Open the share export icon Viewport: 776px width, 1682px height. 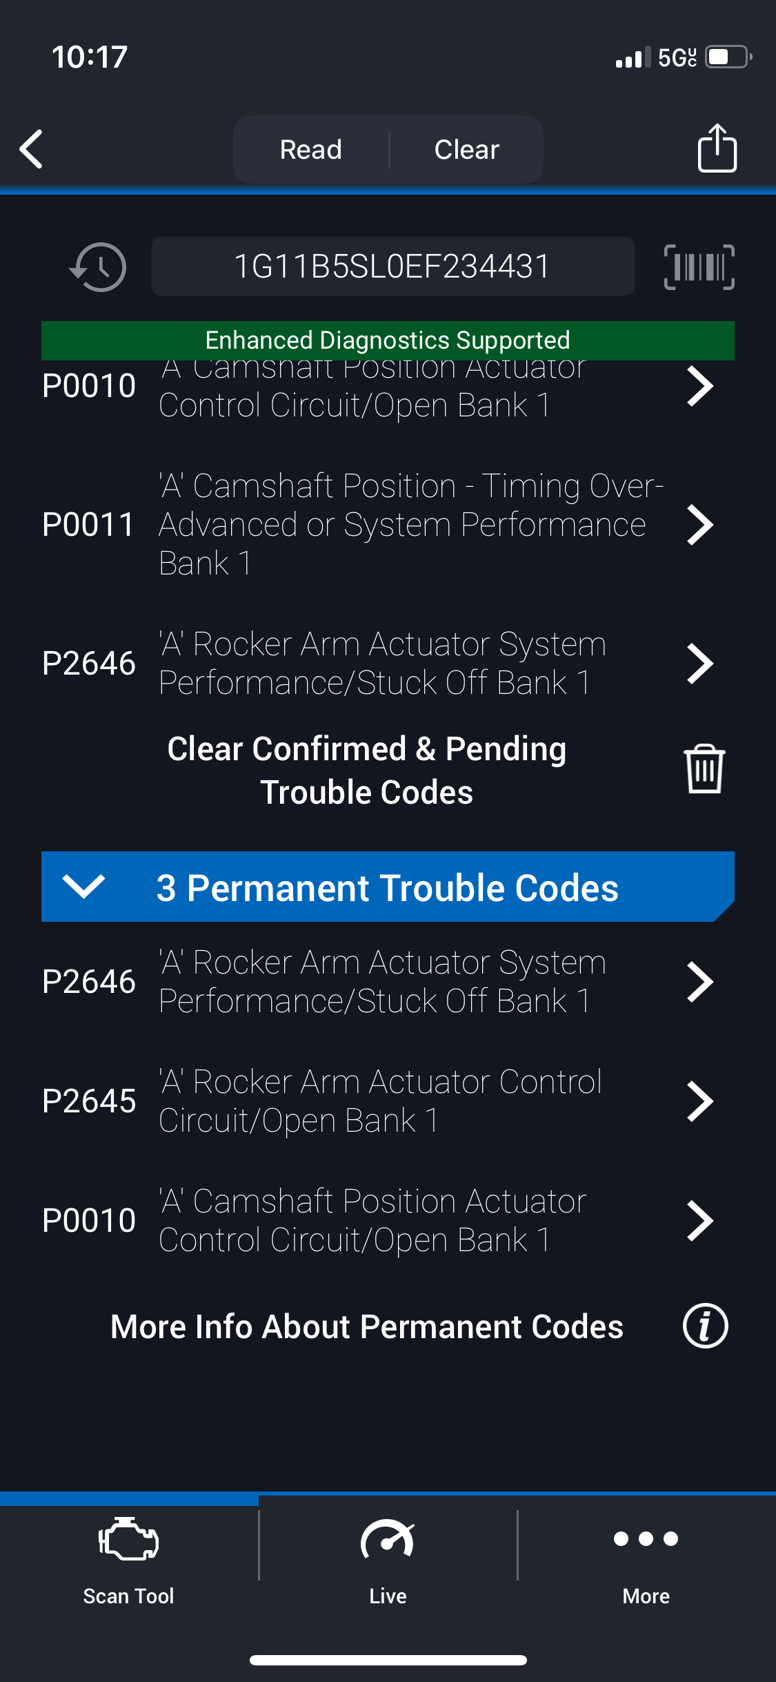[x=717, y=148]
